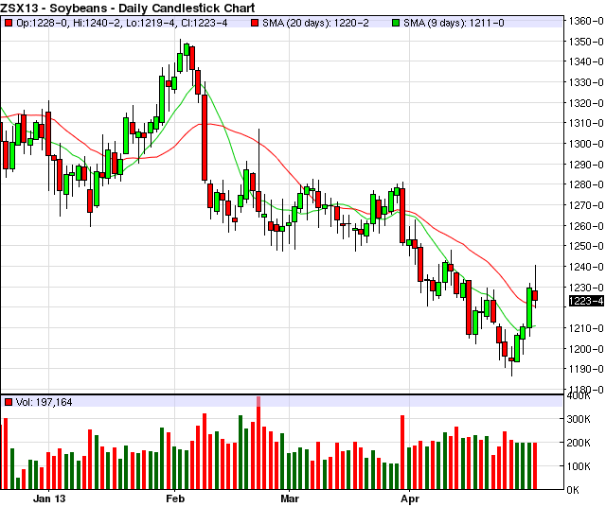Image resolution: width=606 pixels, height=507 pixels.
Task: Click the 1260-0 price axis label
Action: tap(587, 226)
